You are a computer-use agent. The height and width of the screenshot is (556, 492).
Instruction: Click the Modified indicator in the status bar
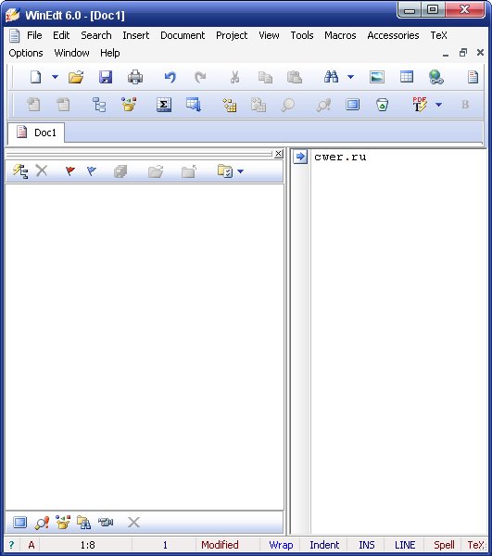tap(220, 545)
